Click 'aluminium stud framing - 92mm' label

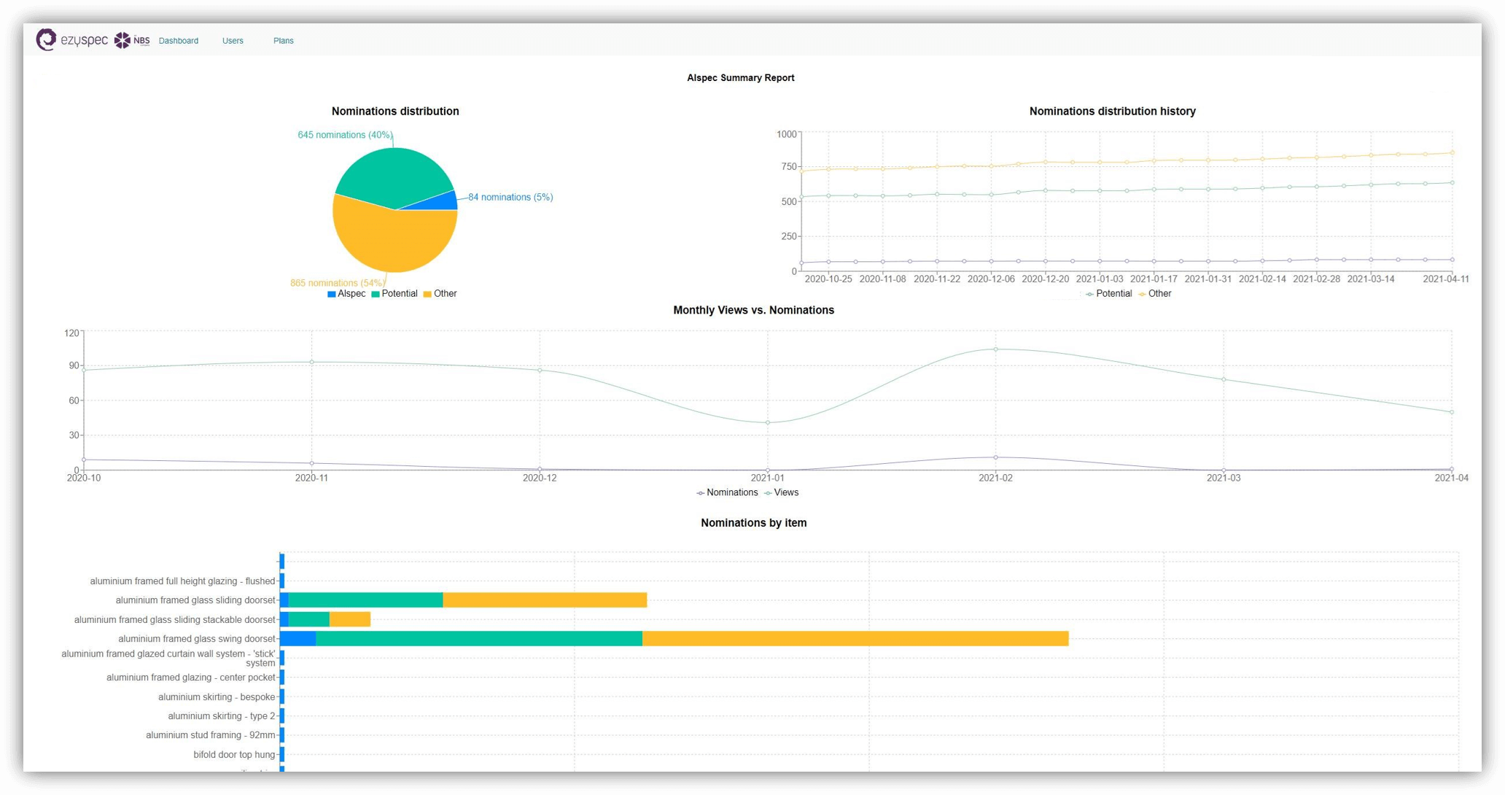[211, 735]
